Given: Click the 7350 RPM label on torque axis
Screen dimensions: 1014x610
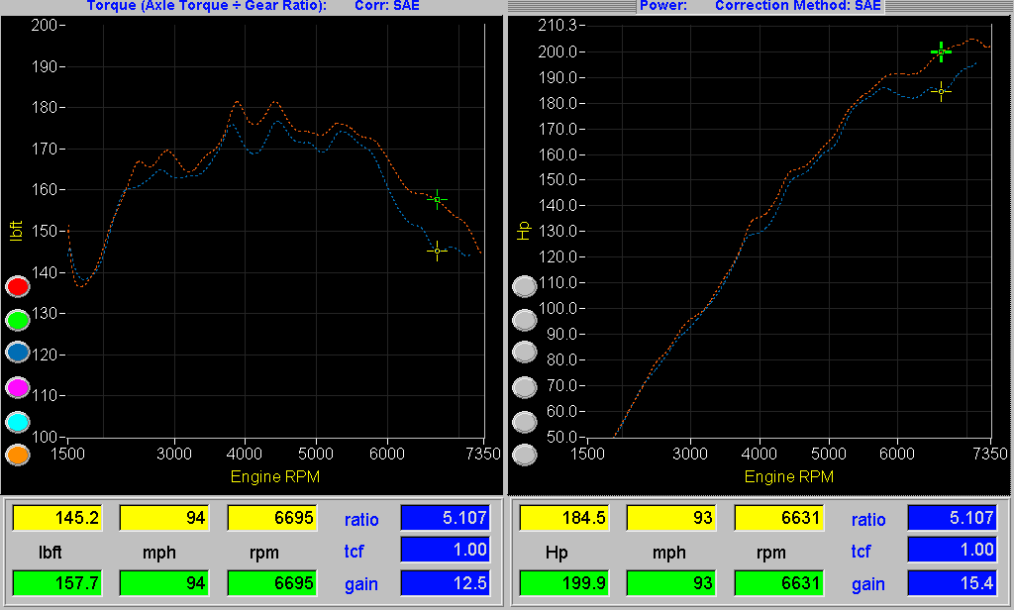Looking at the screenshot, I should [483, 455].
